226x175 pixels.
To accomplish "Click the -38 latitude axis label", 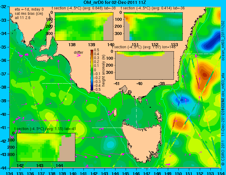I will [x=3, y=87].
